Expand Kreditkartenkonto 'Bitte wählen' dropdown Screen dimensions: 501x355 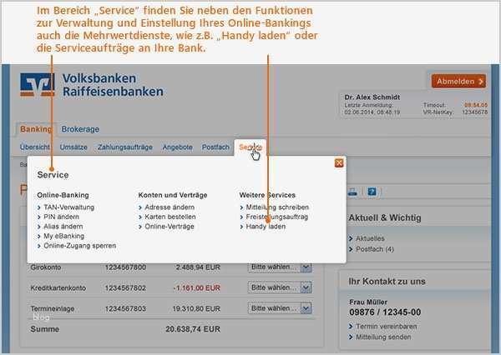280,287
